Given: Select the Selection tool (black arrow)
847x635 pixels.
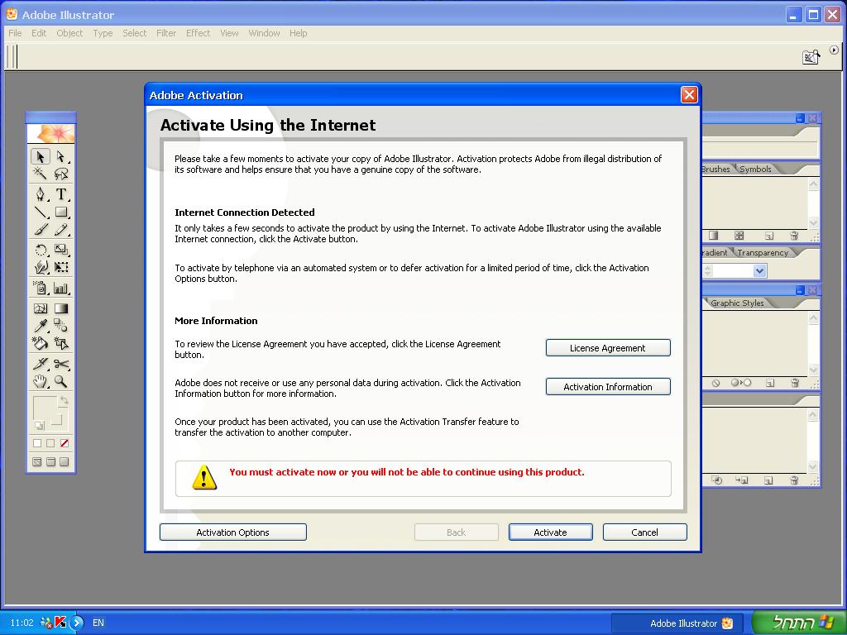Looking at the screenshot, I should 40,156.
